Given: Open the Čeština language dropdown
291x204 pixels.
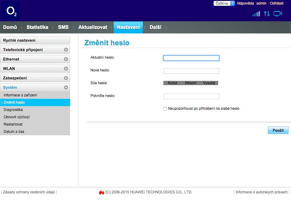Looking at the screenshot, I should [x=224, y=3].
